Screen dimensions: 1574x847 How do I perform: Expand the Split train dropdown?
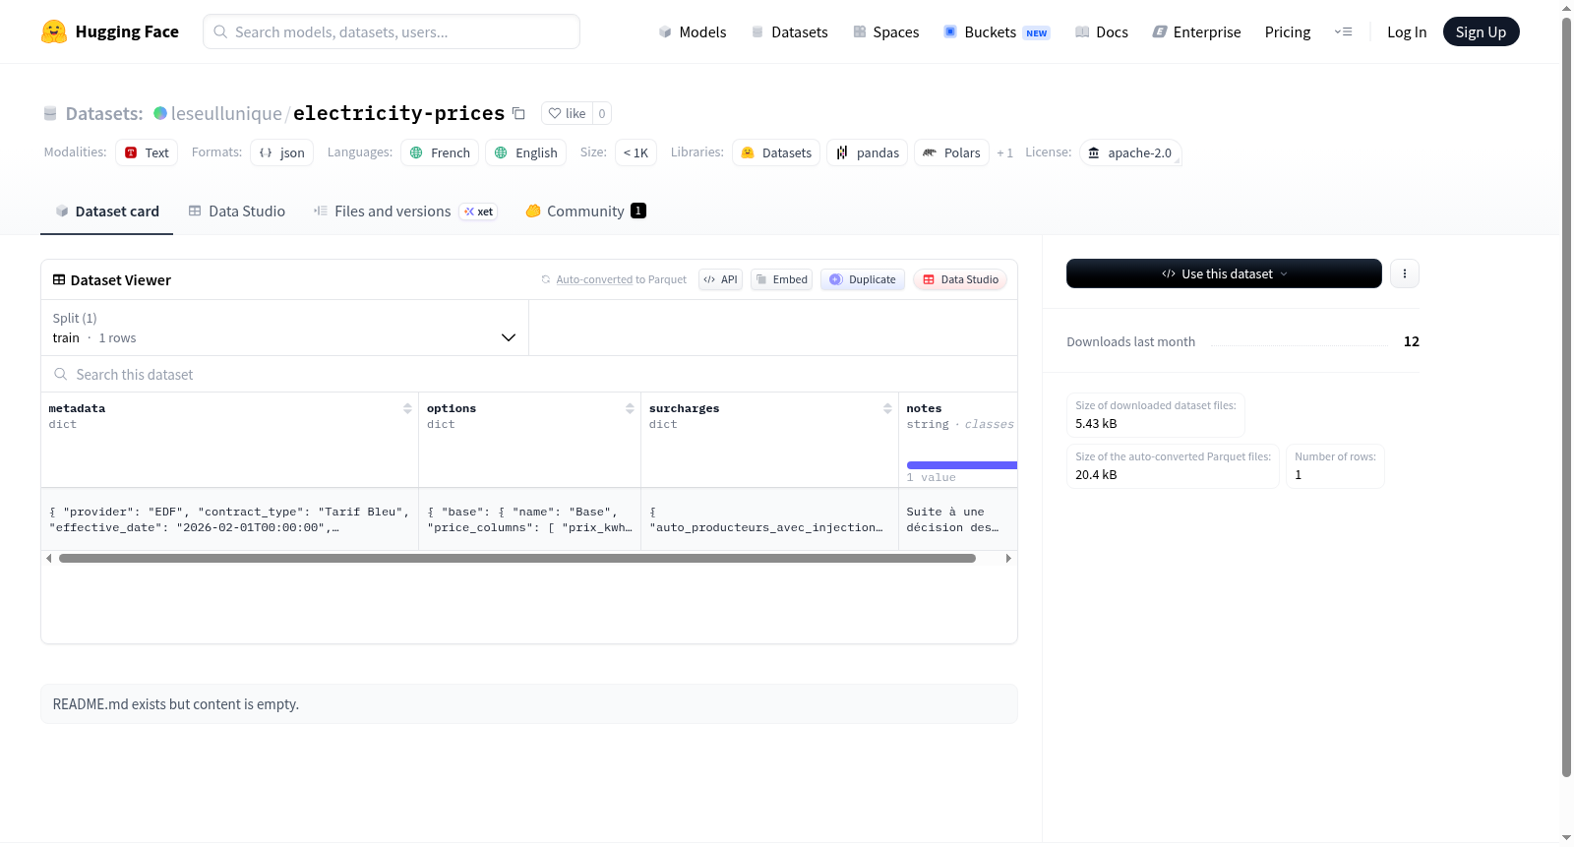coord(284,328)
